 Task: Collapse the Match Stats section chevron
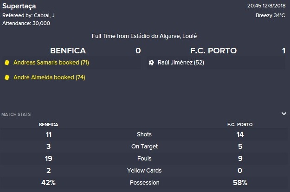click(284, 114)
